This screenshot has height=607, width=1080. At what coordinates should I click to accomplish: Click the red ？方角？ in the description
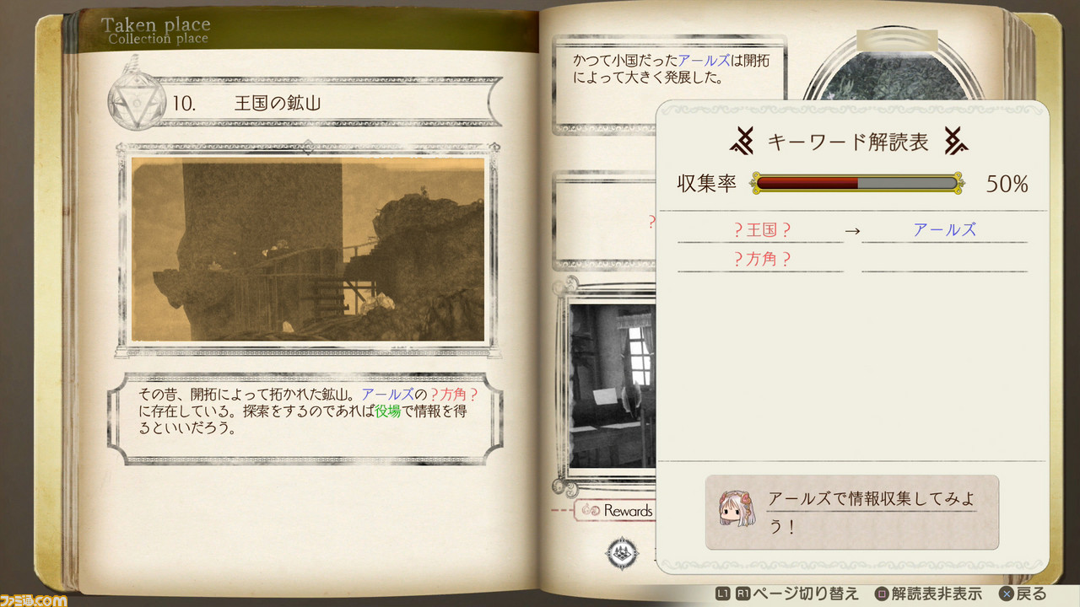pyautogui.click(x=455, y=395)
